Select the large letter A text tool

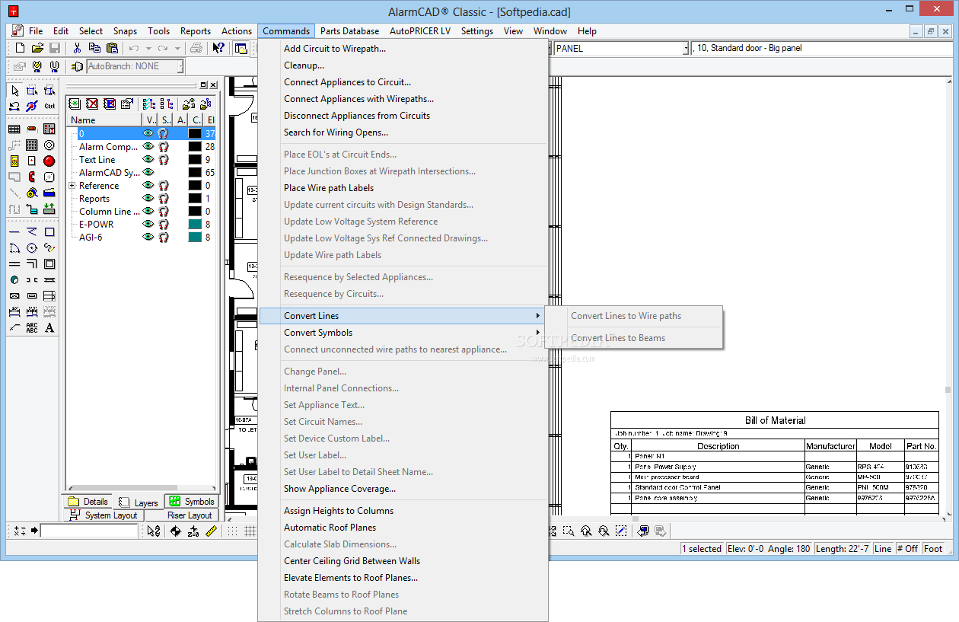(49, 327)
